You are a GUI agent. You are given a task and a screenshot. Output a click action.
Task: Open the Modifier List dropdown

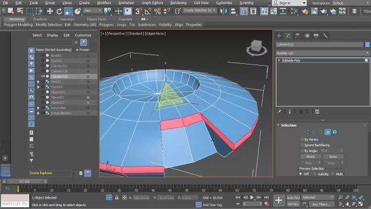pos(323,53)
